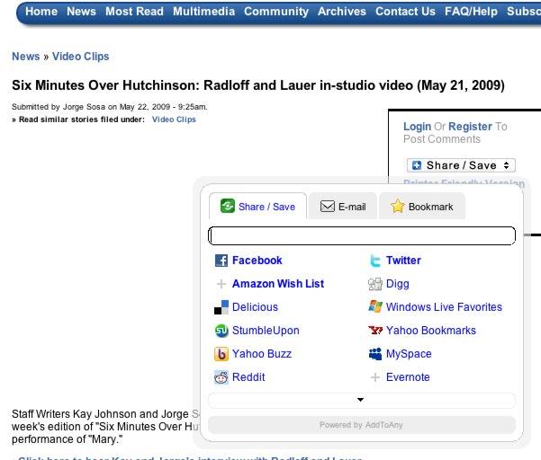Image resolution: width=541 pixels, height=460 pixels.
Task: Select the Delicious icon
Action: pyautogui.click(x=221, y=307)
